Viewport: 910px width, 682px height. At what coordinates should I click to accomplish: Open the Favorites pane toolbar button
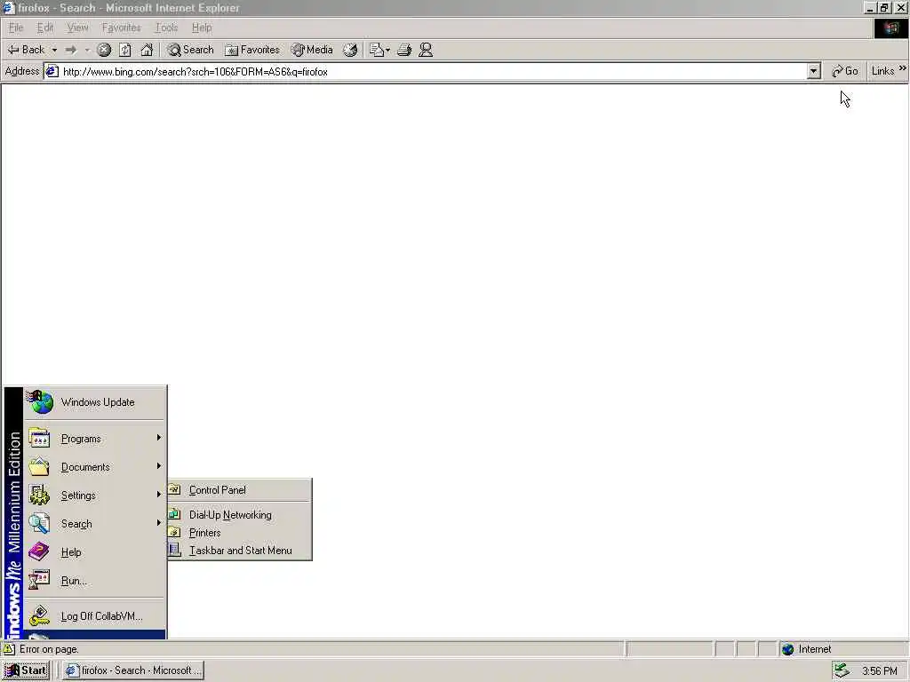252,50
